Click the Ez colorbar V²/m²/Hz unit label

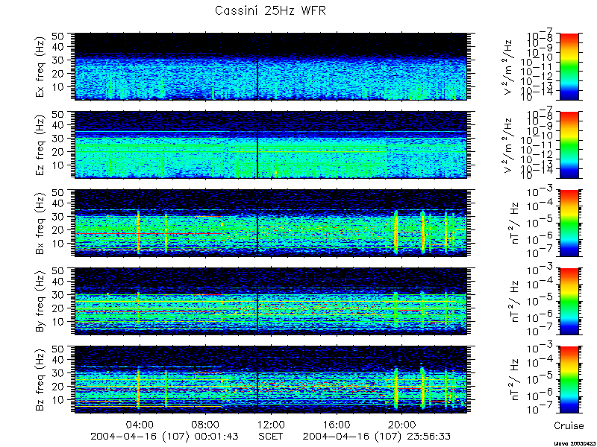point(509,145)
